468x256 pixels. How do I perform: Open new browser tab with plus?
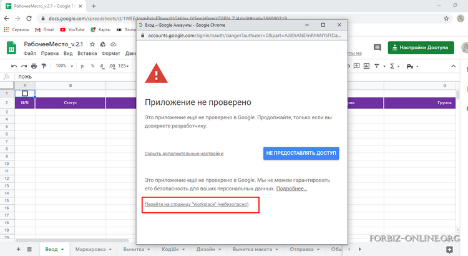94,6
